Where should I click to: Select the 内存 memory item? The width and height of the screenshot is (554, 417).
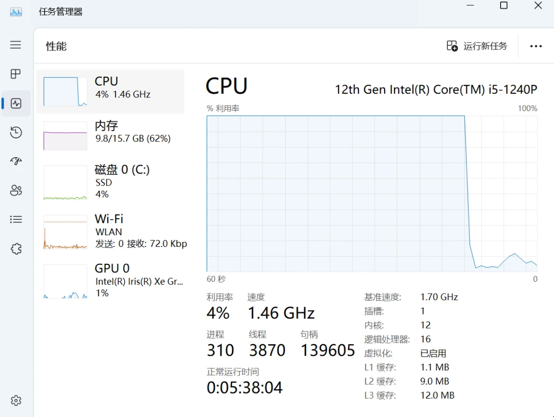[111, 135]
